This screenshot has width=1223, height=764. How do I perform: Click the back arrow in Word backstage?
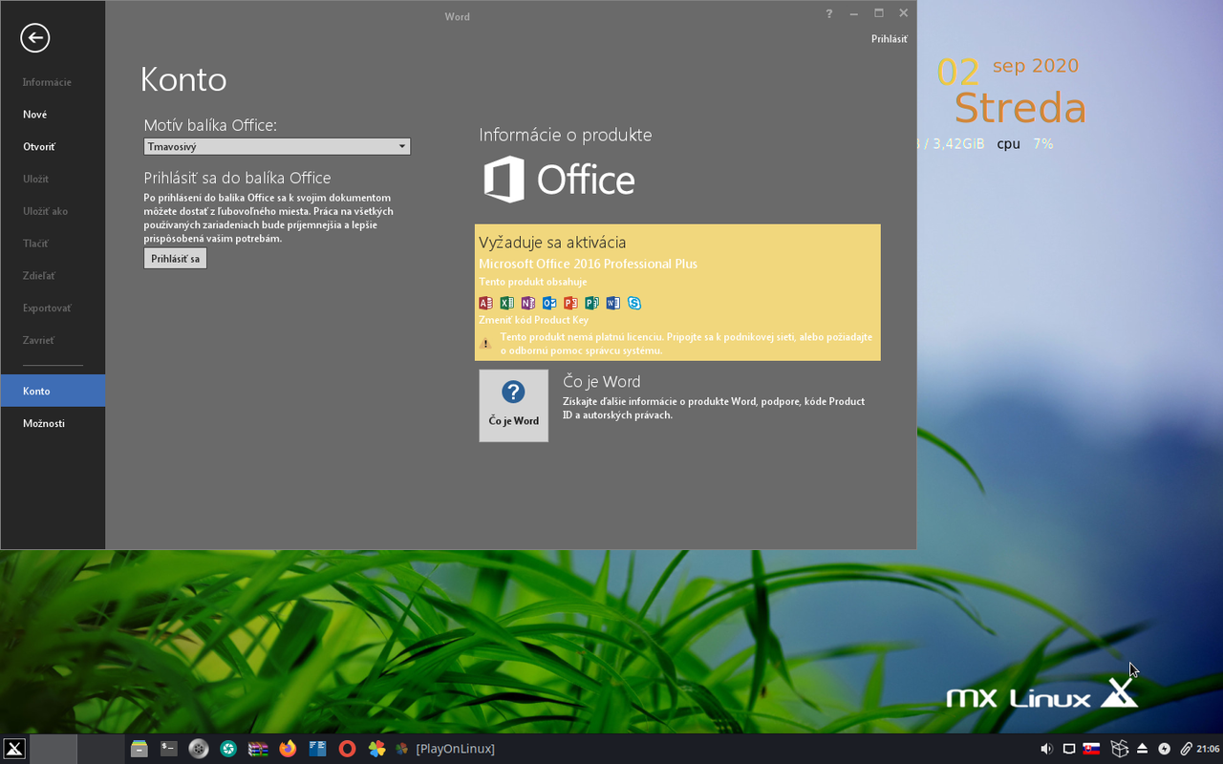pos(35,38)
